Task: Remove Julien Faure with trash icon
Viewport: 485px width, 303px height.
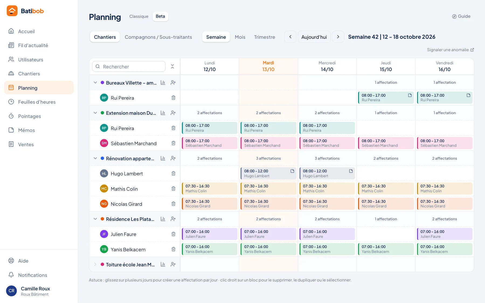Action: click(174, 234)
